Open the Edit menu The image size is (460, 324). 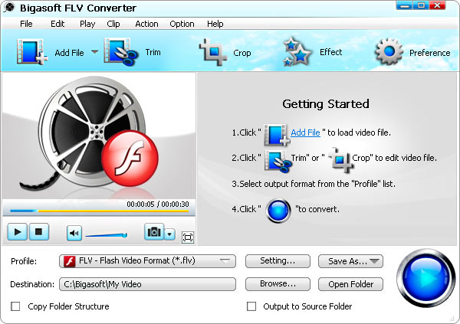point(58,24)
